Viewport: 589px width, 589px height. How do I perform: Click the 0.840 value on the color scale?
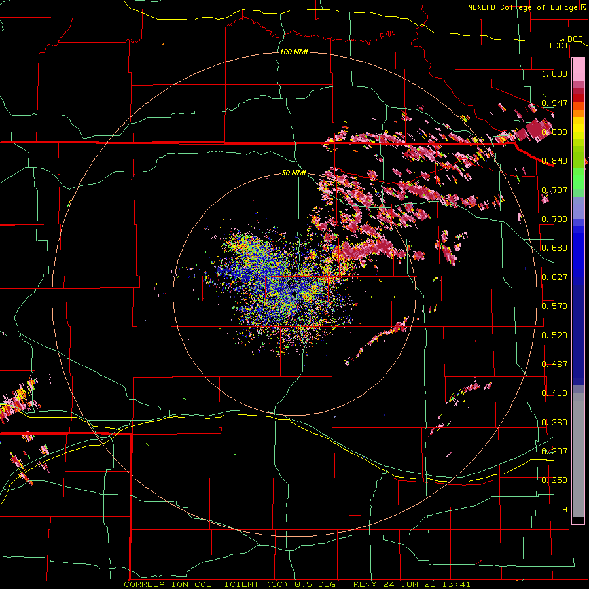554,161
